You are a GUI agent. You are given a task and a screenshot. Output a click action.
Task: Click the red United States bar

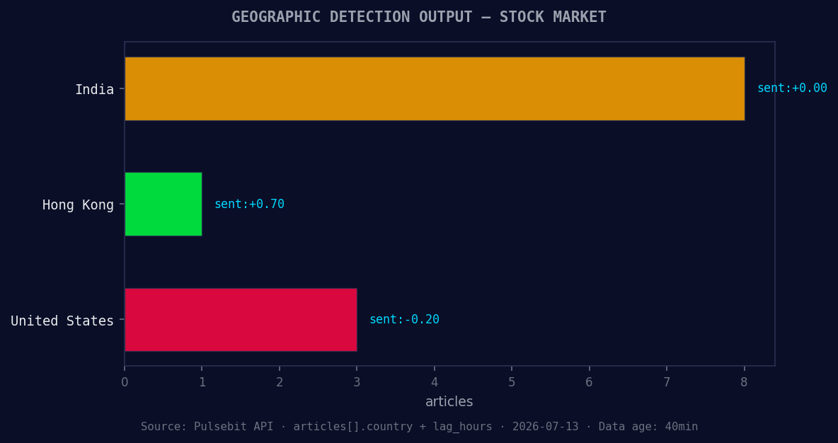pyautogui.click(x=241, y=320)
